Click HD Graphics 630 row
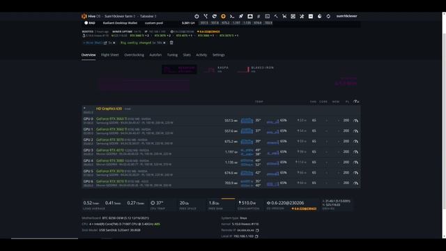The width and height of the screenshot is (446, 251). (221, 110)
